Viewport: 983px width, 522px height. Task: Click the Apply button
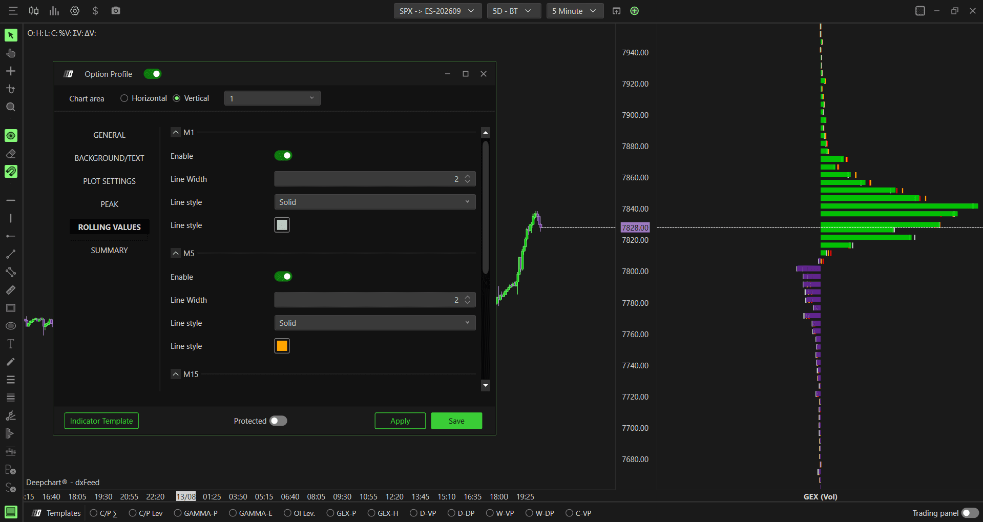(400, 421)
